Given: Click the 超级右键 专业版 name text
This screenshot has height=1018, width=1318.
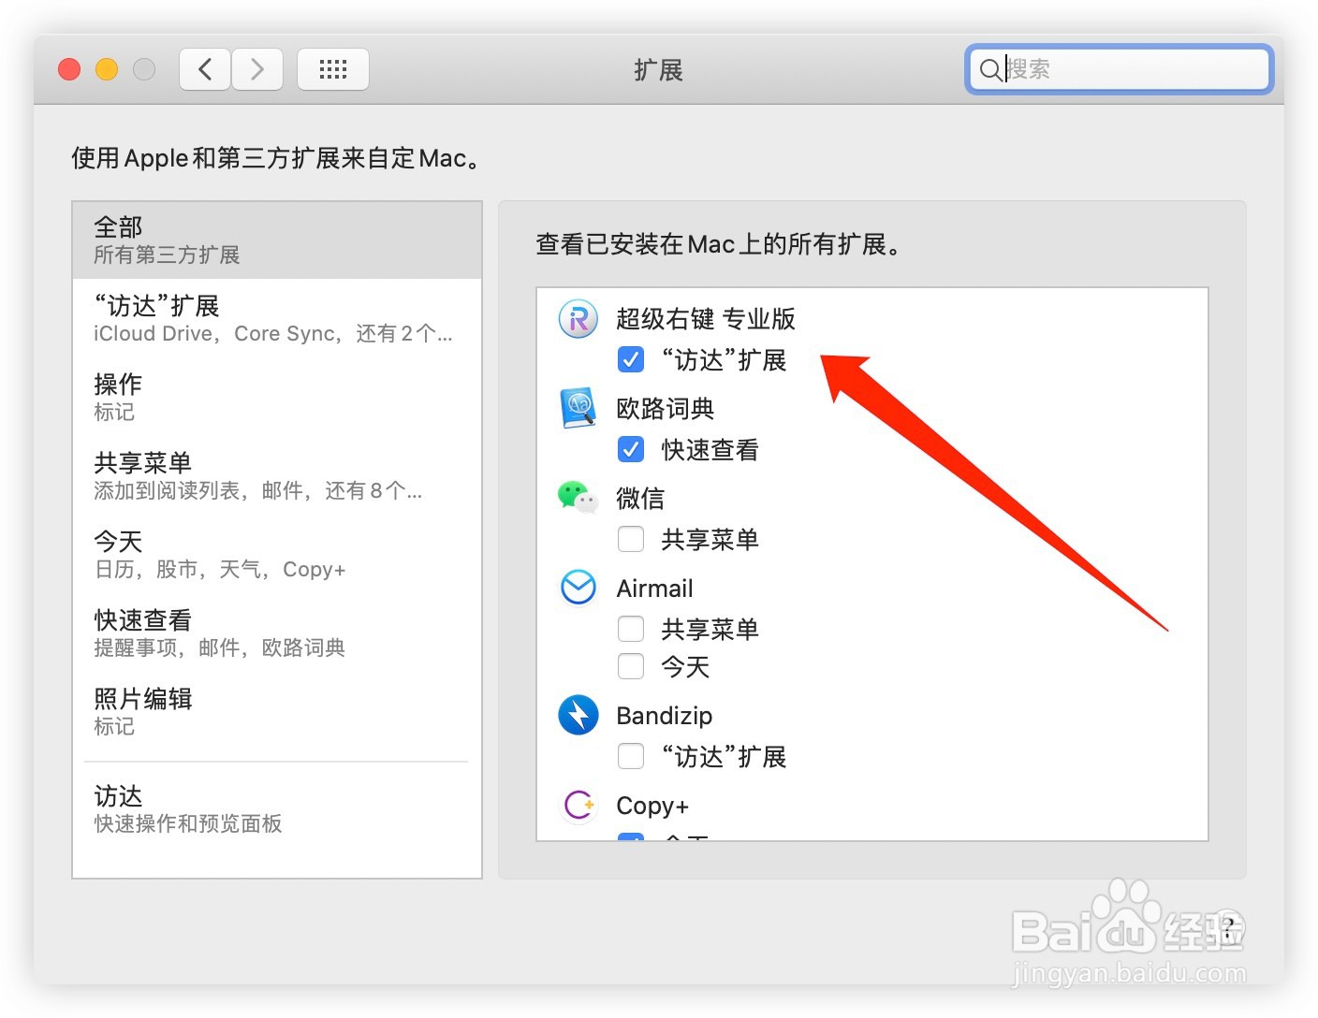Looking at the screenshot, I should pyautogui.click(x=706, y=319).
